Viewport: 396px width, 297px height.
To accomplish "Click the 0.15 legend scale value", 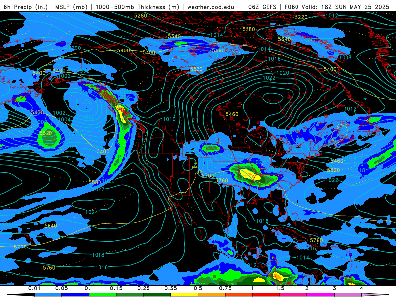I will (116, 288).
